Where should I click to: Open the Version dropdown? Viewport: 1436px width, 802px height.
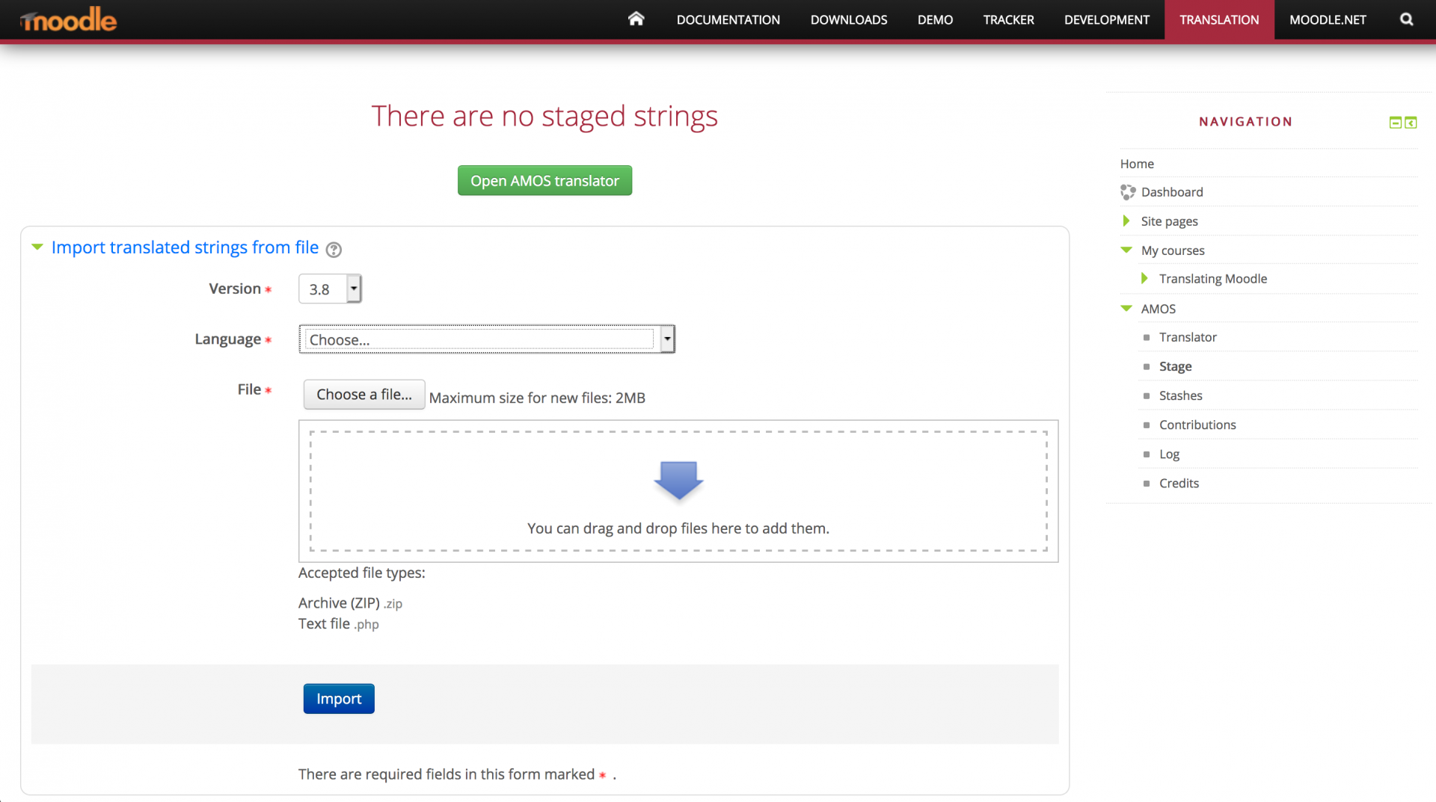pyautogui.click(x=330, y=289)
